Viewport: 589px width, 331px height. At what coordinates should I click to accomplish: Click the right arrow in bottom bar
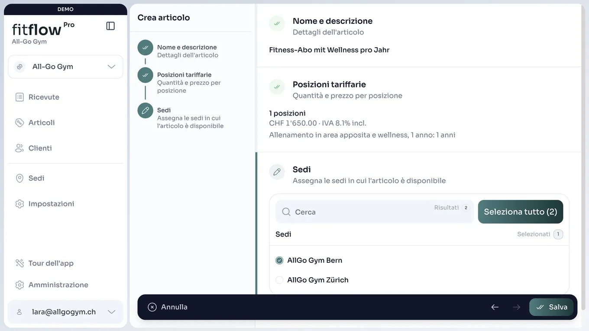516,307
